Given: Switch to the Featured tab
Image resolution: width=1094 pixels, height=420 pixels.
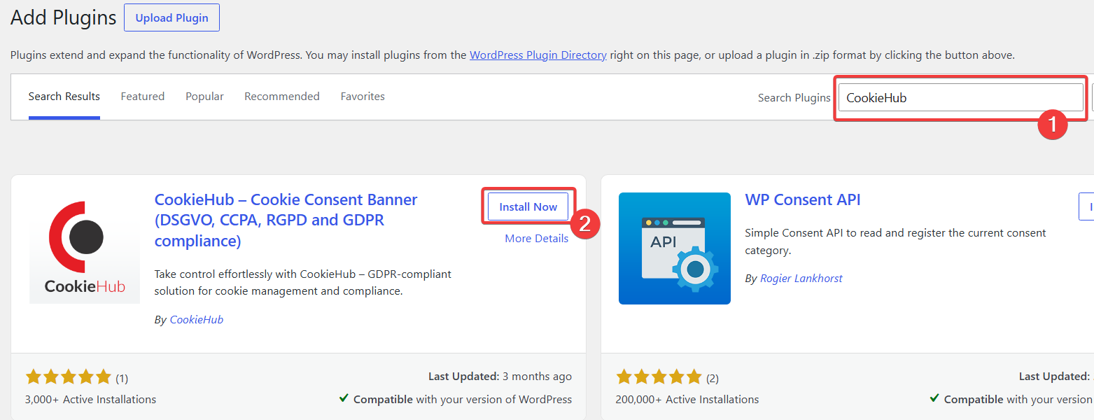Looking at the screenshot, I should (x=142, y=97).
